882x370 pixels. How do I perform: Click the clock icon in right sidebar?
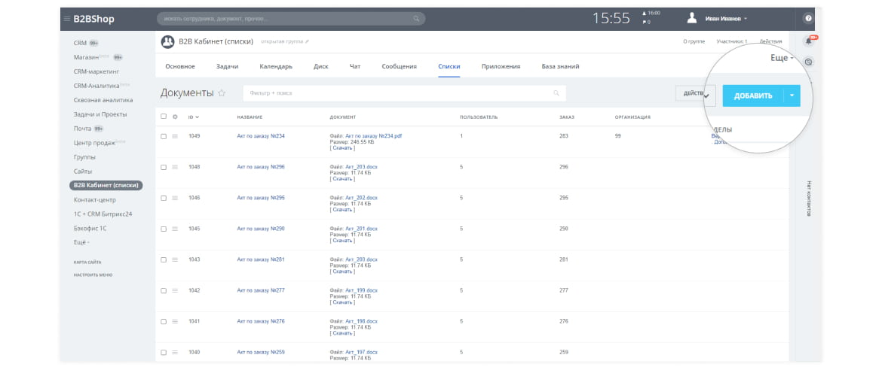click(808, 62)
